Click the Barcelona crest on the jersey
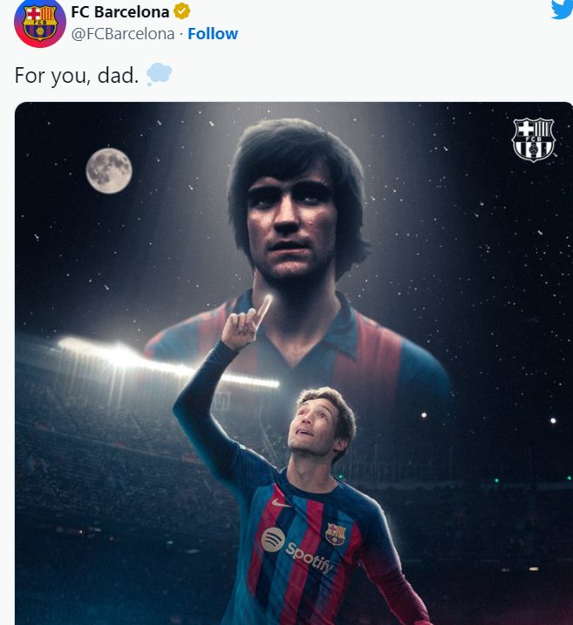This screenshot has height=625, width=573. coord(336,534)
